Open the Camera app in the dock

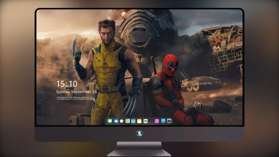pos(169,121)
